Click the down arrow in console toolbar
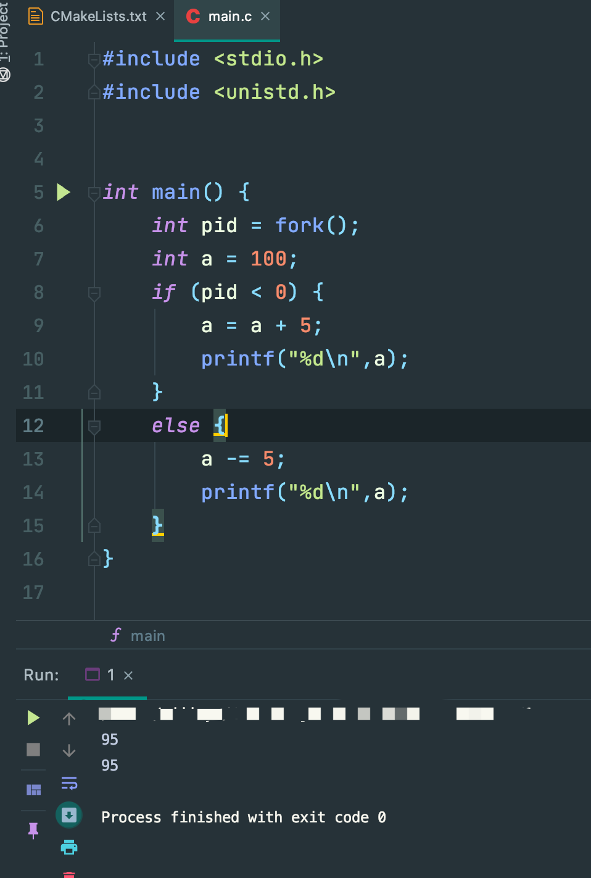The width and height of the screenshot is (591, 878). pyautogui.click(x=68, y=751)
